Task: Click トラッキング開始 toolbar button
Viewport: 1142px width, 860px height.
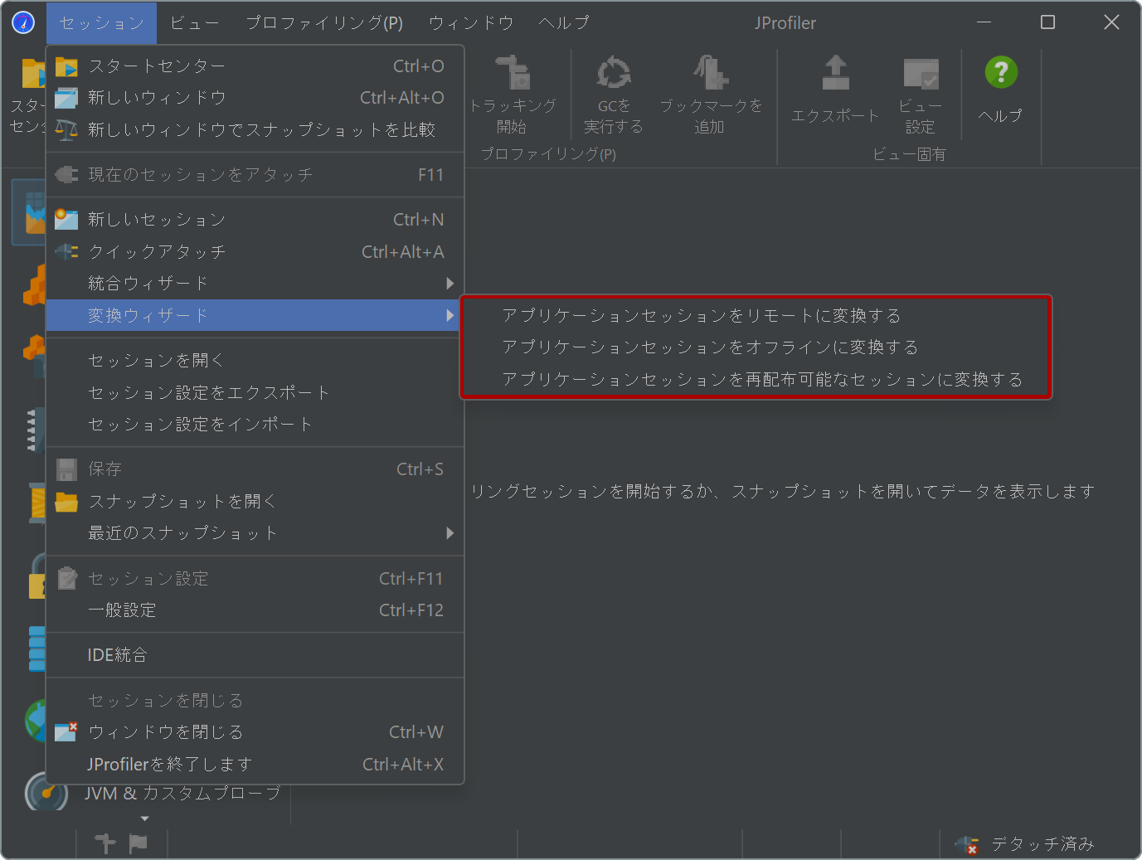Action: (513, 95)
